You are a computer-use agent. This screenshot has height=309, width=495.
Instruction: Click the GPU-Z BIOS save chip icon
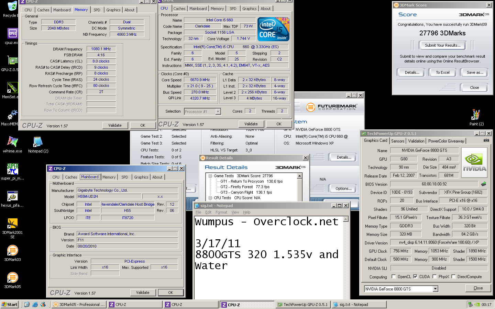coord(484,184)
